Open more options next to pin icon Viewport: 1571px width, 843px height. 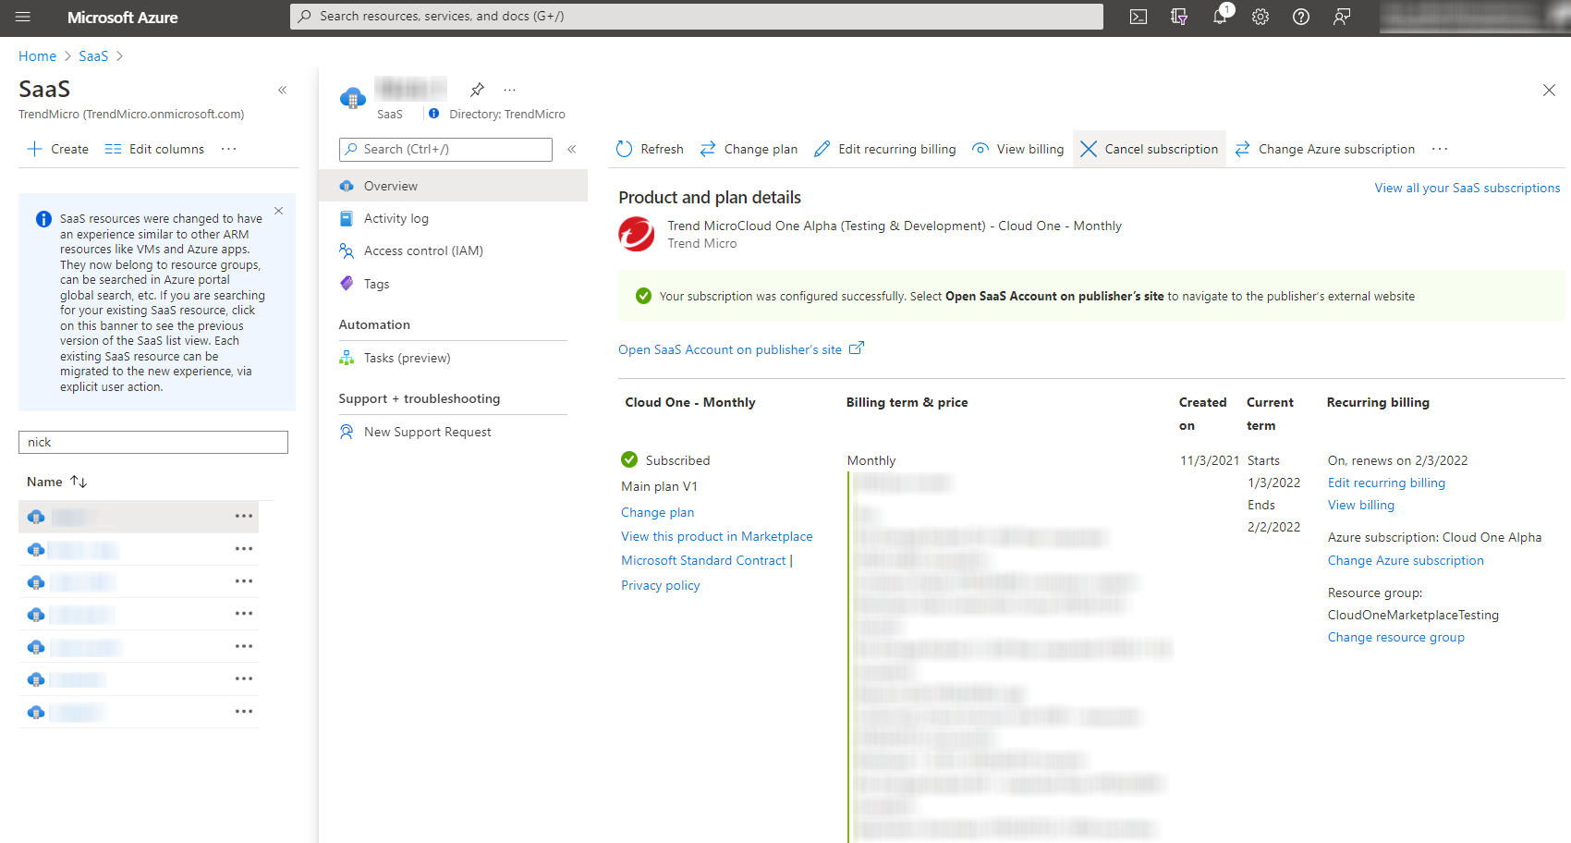coord(509,90)
